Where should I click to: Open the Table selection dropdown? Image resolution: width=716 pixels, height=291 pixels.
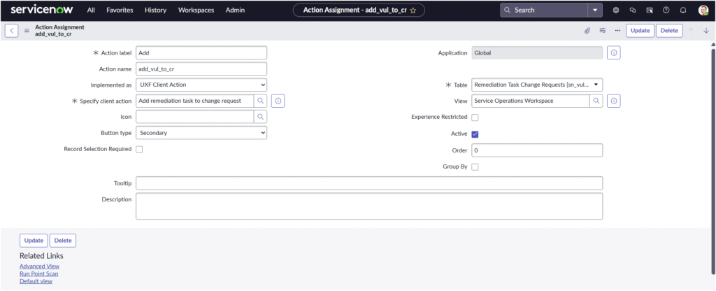coord(537,85)
